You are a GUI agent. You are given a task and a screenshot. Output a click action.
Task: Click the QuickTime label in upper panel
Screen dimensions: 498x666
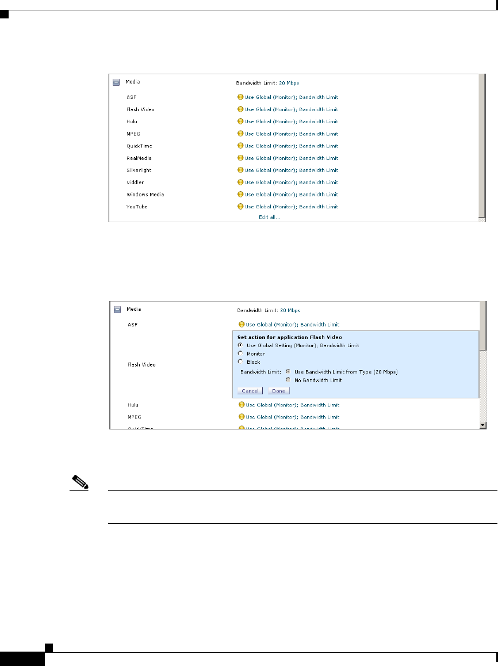139,146
